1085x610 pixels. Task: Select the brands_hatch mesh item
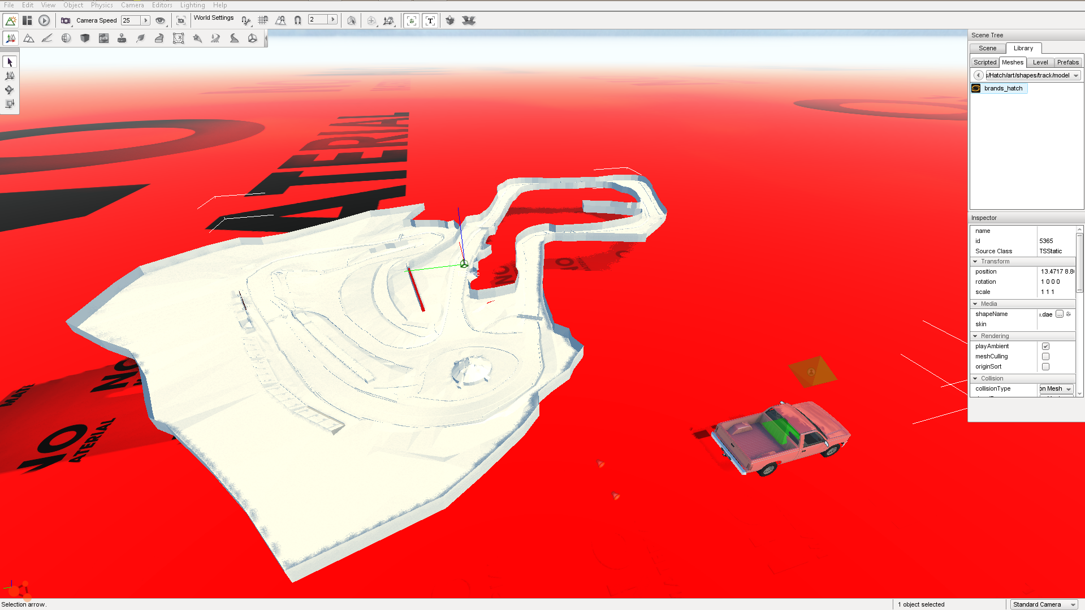click(998, 88)
